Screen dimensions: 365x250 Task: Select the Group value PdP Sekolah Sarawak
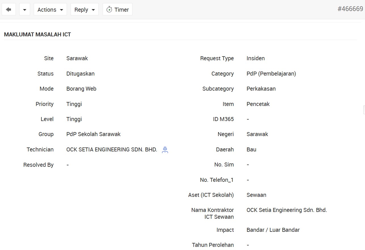(x=93, y=134)
